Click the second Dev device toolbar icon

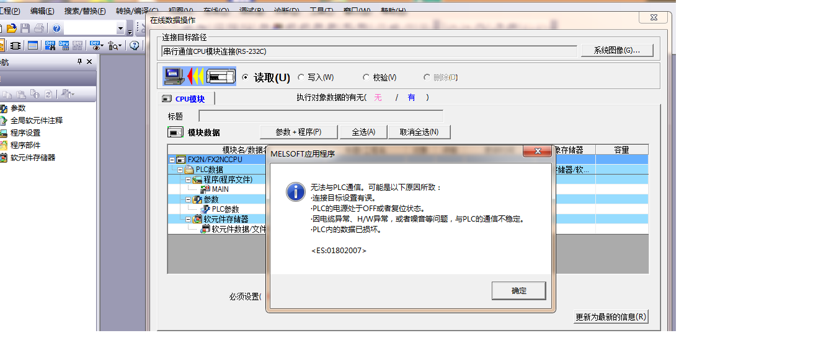(64, 45)
